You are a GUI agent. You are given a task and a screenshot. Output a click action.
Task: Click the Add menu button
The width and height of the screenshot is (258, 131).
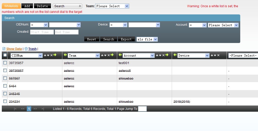click(x=27, y=6)
